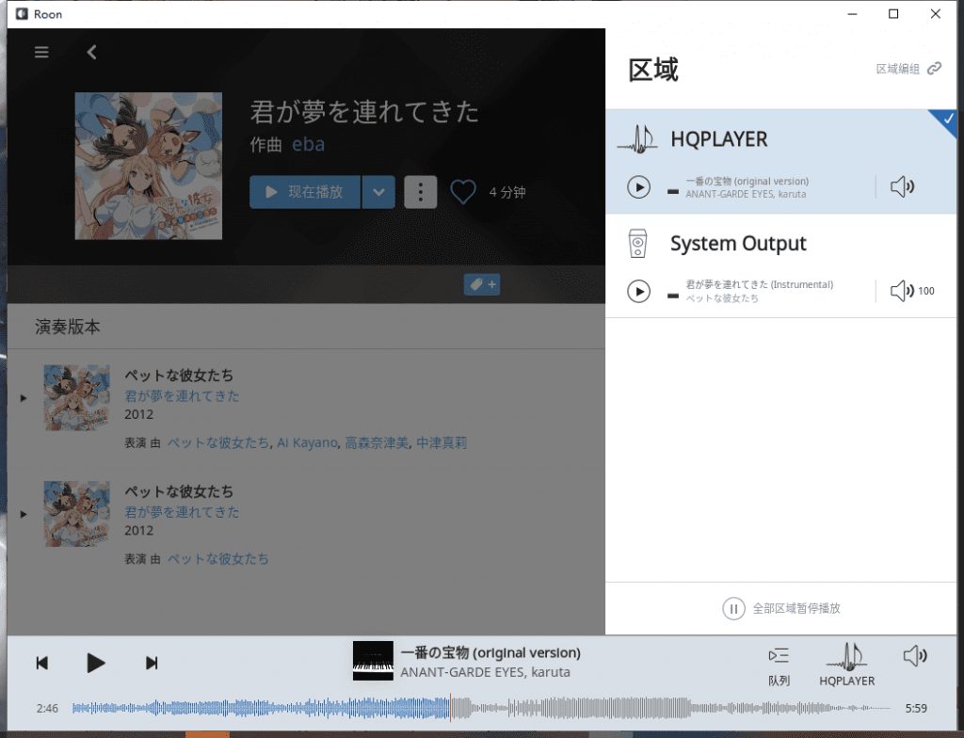Toggle play in the HQPLAYER zone

[x=639, y=187]
